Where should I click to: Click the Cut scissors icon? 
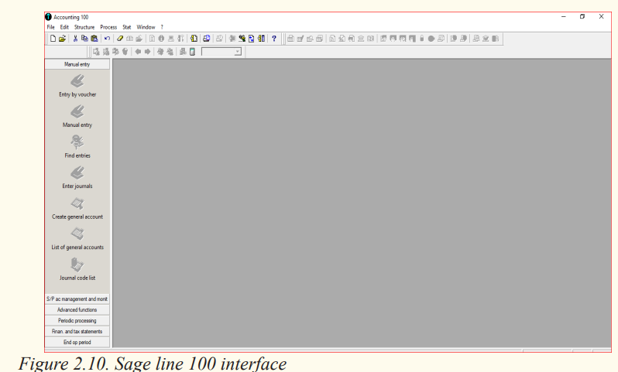pyautogui.click(x=75, y=39)
